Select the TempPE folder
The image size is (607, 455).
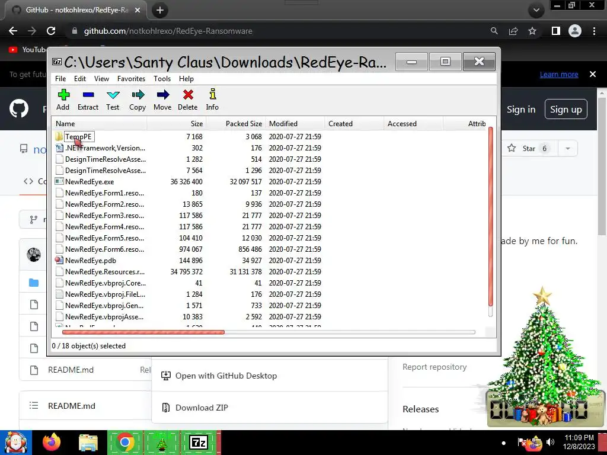pos(78,137)
